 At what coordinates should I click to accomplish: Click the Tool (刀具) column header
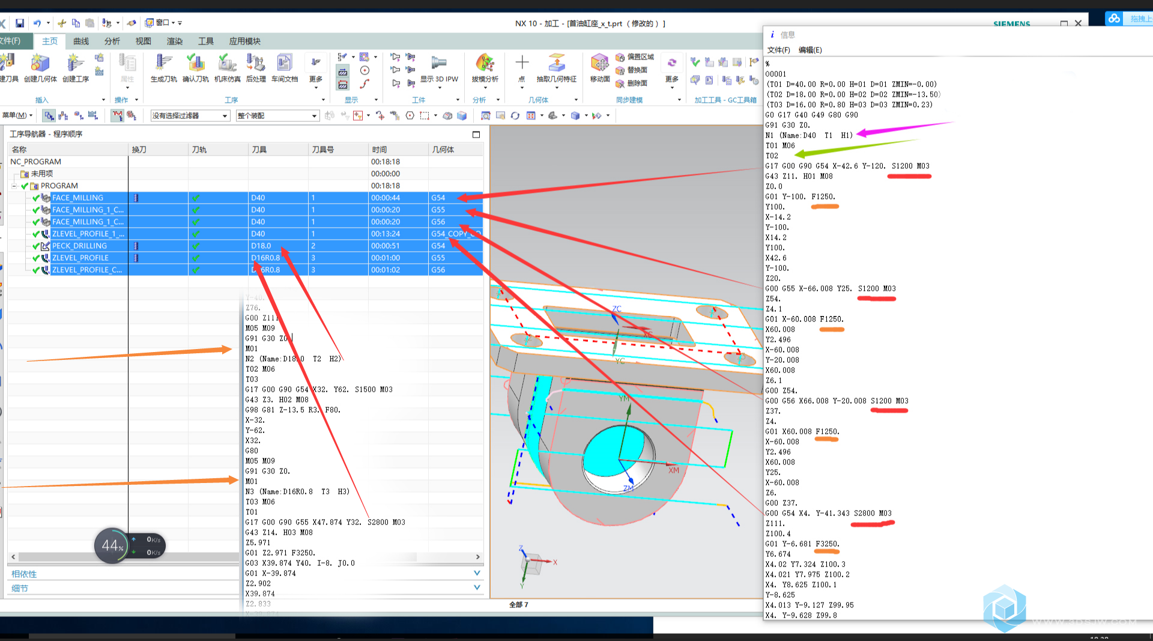(278, 150)
